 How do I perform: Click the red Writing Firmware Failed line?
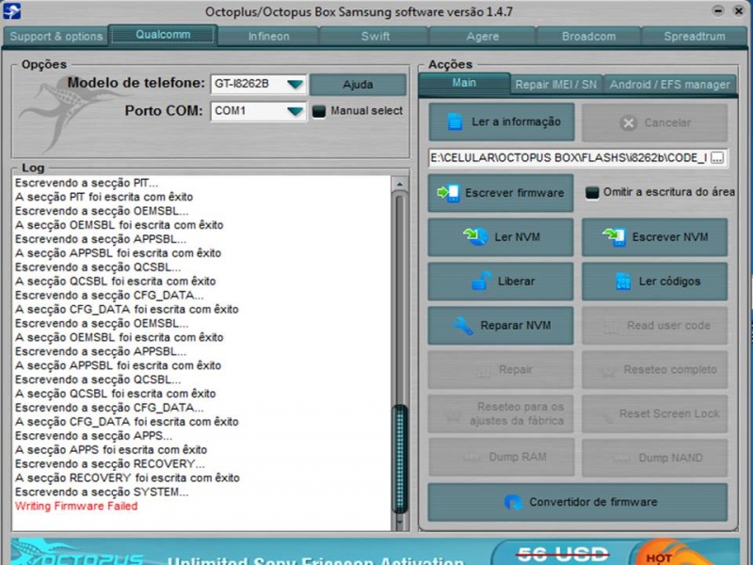76,506
